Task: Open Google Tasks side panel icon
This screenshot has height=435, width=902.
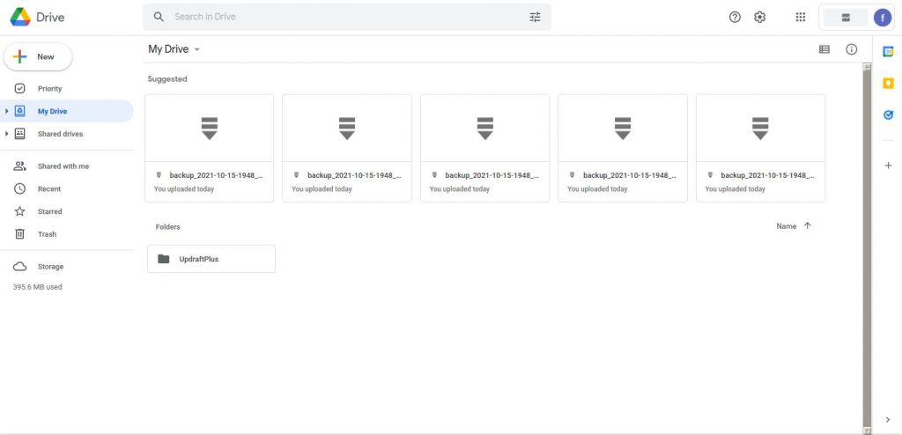Action: click(x=888, y=115)
